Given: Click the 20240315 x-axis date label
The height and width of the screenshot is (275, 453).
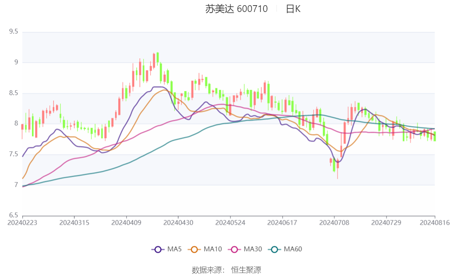Looking at the screenshot, I should (74, 223).
